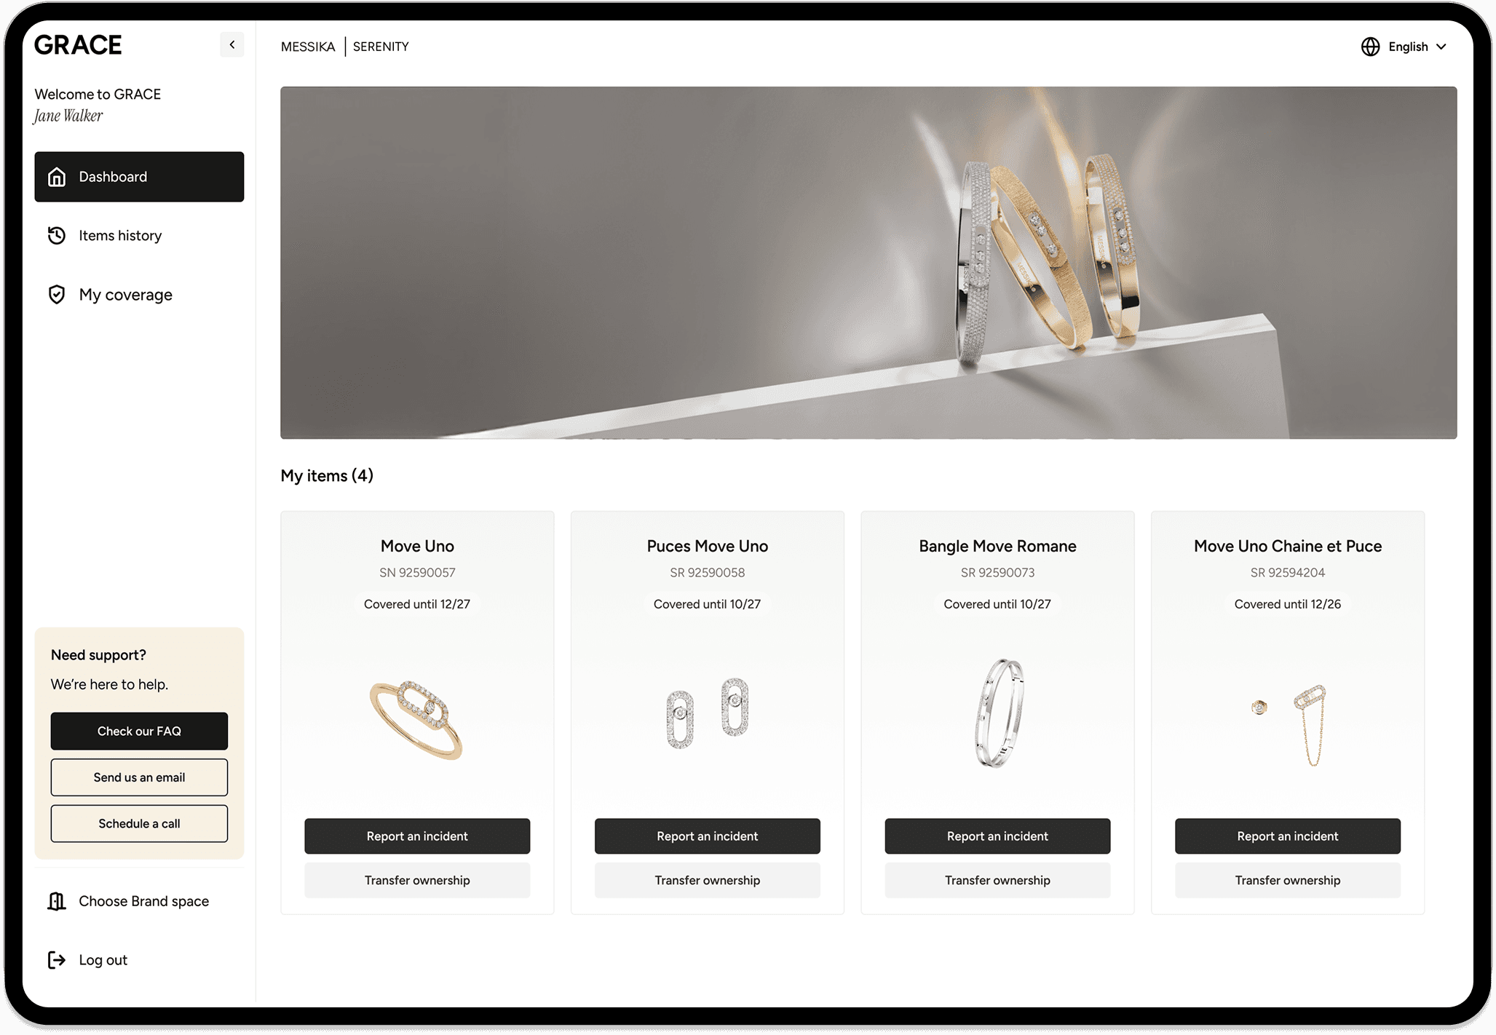1496x1035 pixels.
Task: Open the English language selector
Action: [1404, 47]
